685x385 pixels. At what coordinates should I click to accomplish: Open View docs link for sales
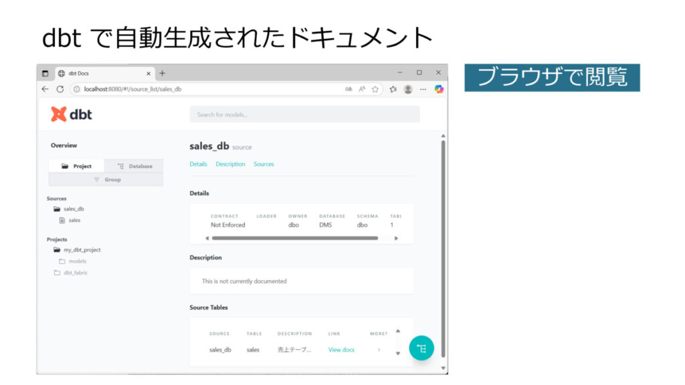[341, 350]
